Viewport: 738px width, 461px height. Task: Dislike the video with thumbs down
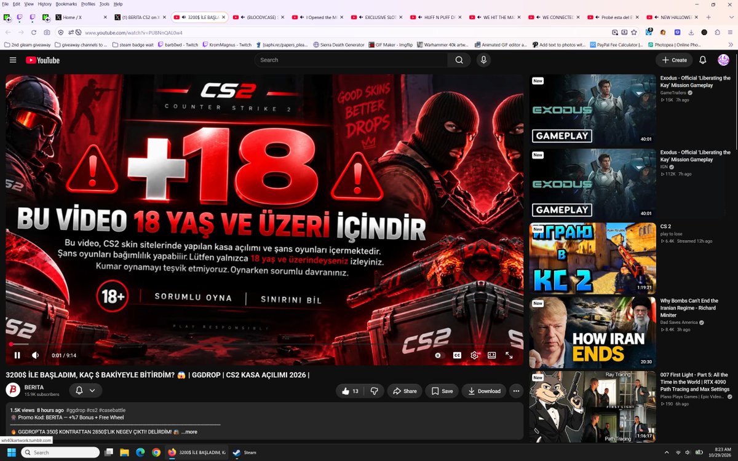pos(374,391)
